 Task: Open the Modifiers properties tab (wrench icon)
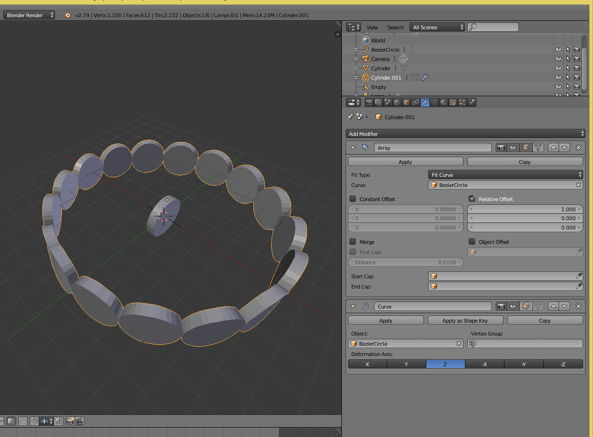(x=425, y=102)
